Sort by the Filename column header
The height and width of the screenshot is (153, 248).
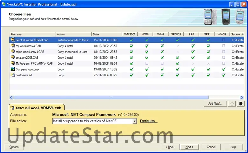tap(32, 34)
